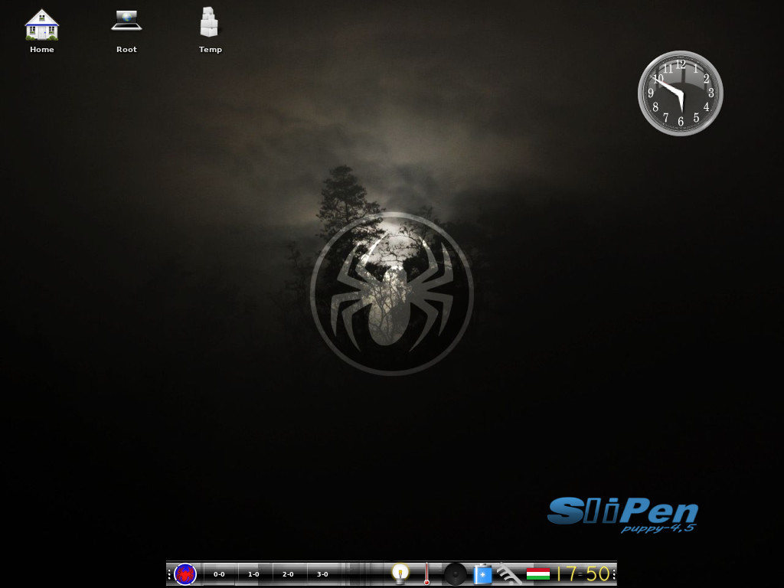Click the analog clock desktop widget
Viewport: 784px width, 588px height.
pos(681,93)
